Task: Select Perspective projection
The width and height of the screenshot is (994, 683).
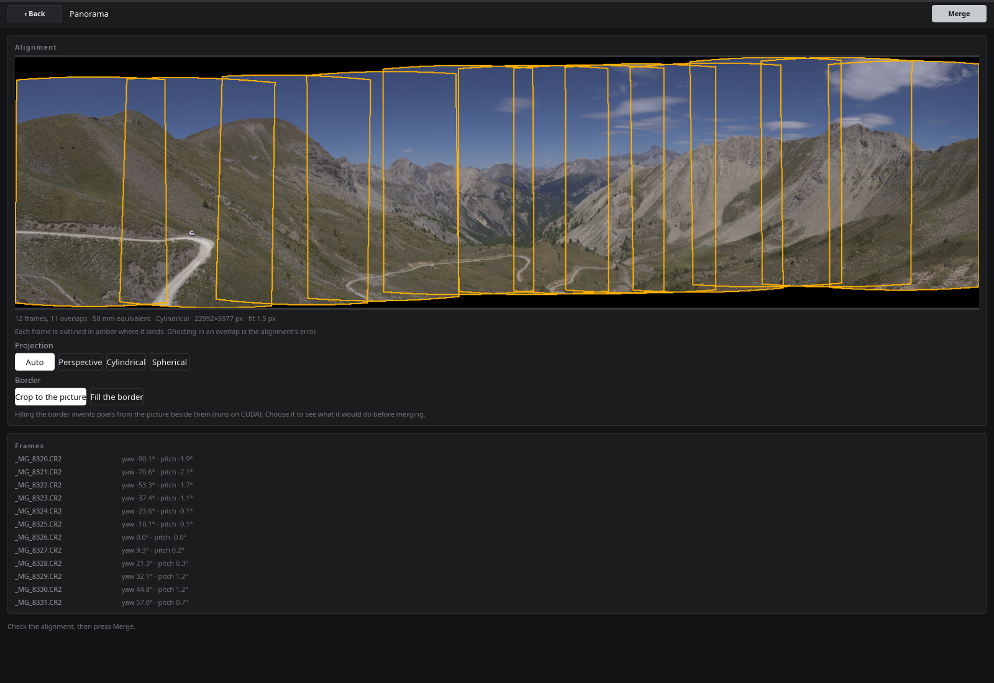Action: tap(80, 362)
